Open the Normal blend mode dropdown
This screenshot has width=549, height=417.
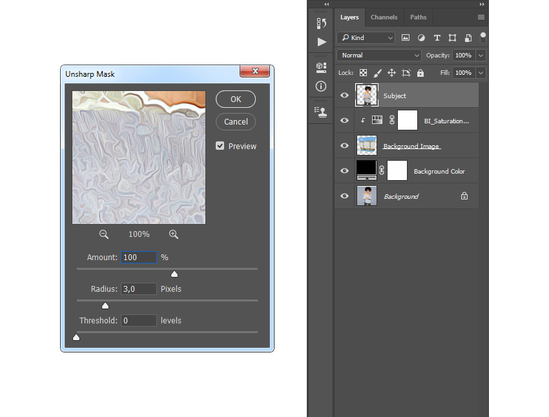pyautogui.click(x=379, y=56)
